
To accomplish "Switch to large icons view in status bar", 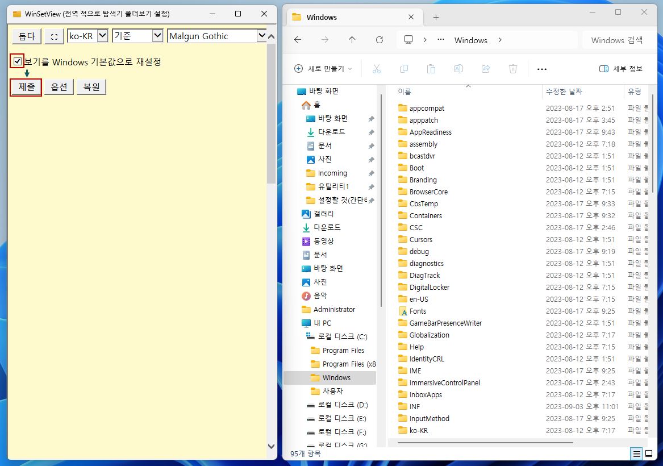I will (649, 453).
